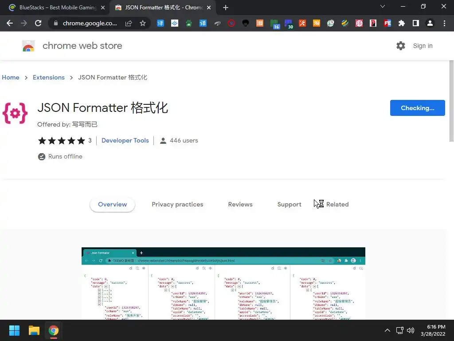Open the blue extension with badge 30
This screenshot has width=454, height=341.
(x=288, y=24)
